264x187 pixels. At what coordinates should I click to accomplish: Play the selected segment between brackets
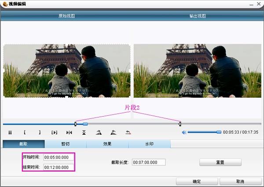pos(55,132)
